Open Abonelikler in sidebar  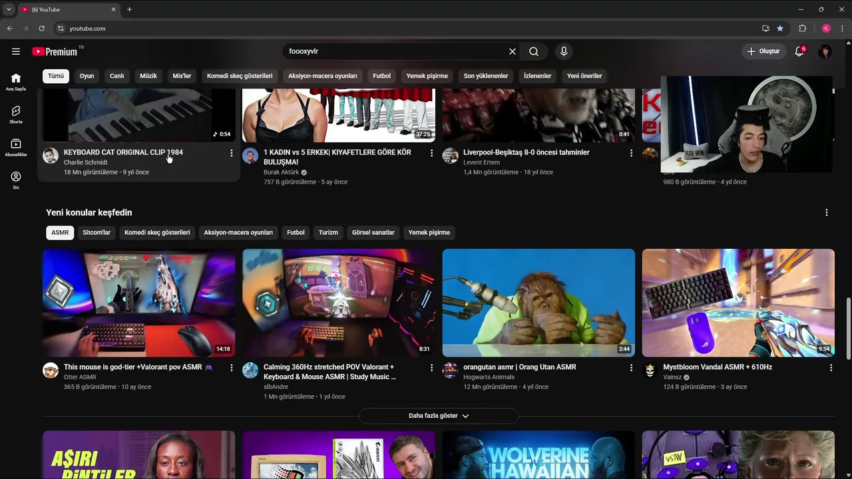click(16, 148)
